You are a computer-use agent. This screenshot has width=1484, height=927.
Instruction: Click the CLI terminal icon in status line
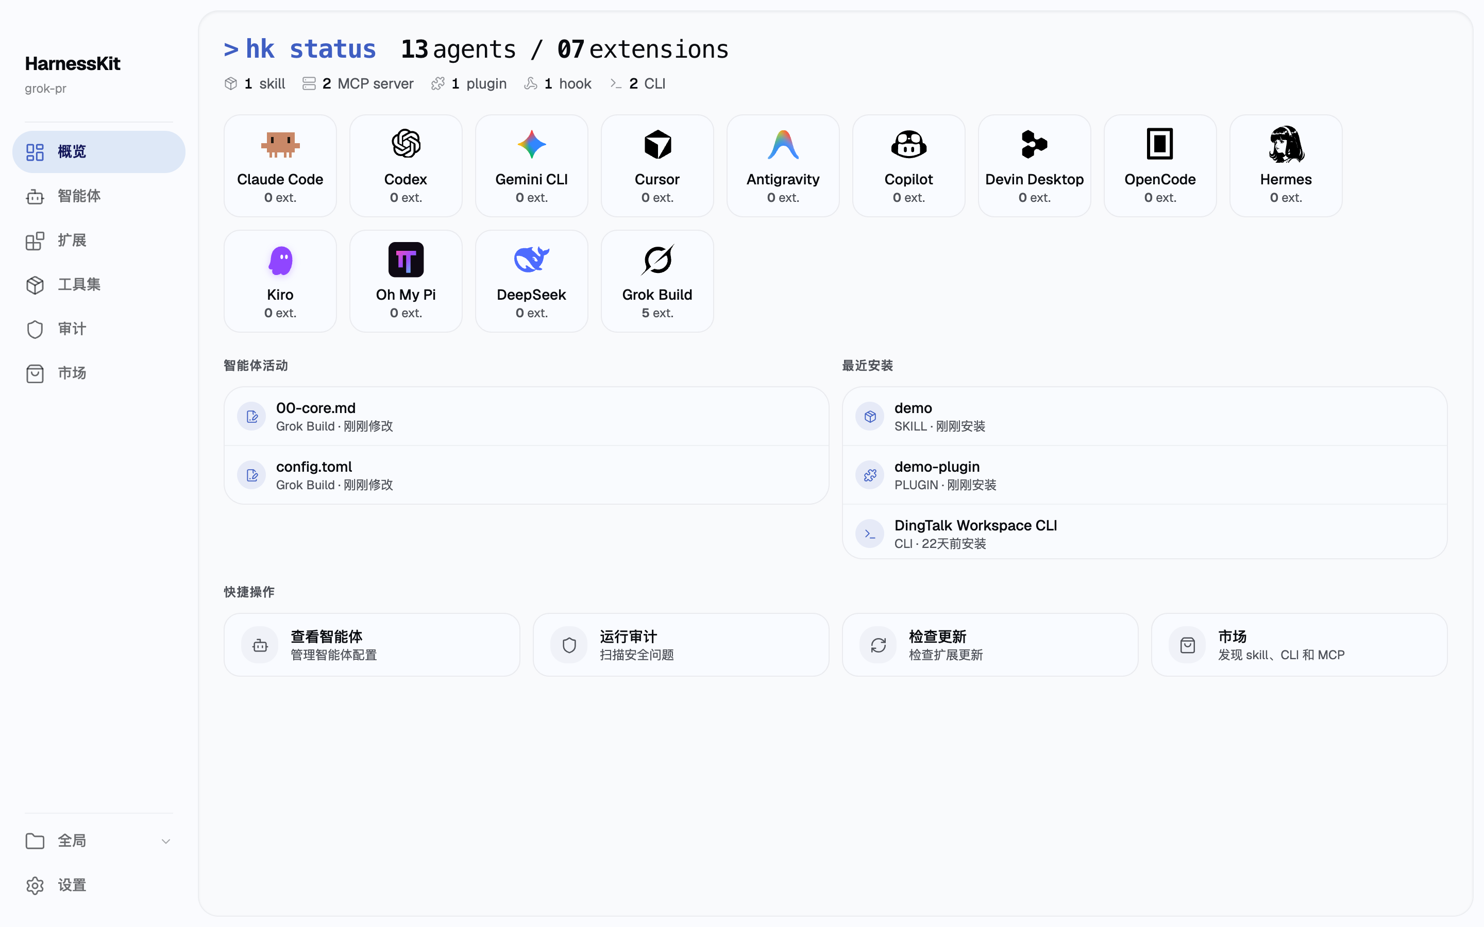[616, 83]
